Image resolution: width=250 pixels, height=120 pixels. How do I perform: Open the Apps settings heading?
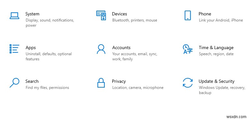coord(30,48)
